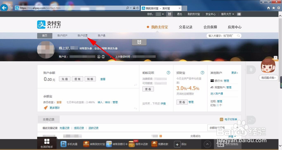This screenshot has width=282, height=150.
Task: Click the 安全中心 link in top bar
Action: [211, 14]
